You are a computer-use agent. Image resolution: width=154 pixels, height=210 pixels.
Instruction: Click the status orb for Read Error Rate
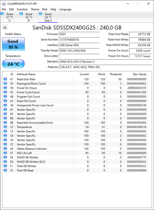point(5,79)
